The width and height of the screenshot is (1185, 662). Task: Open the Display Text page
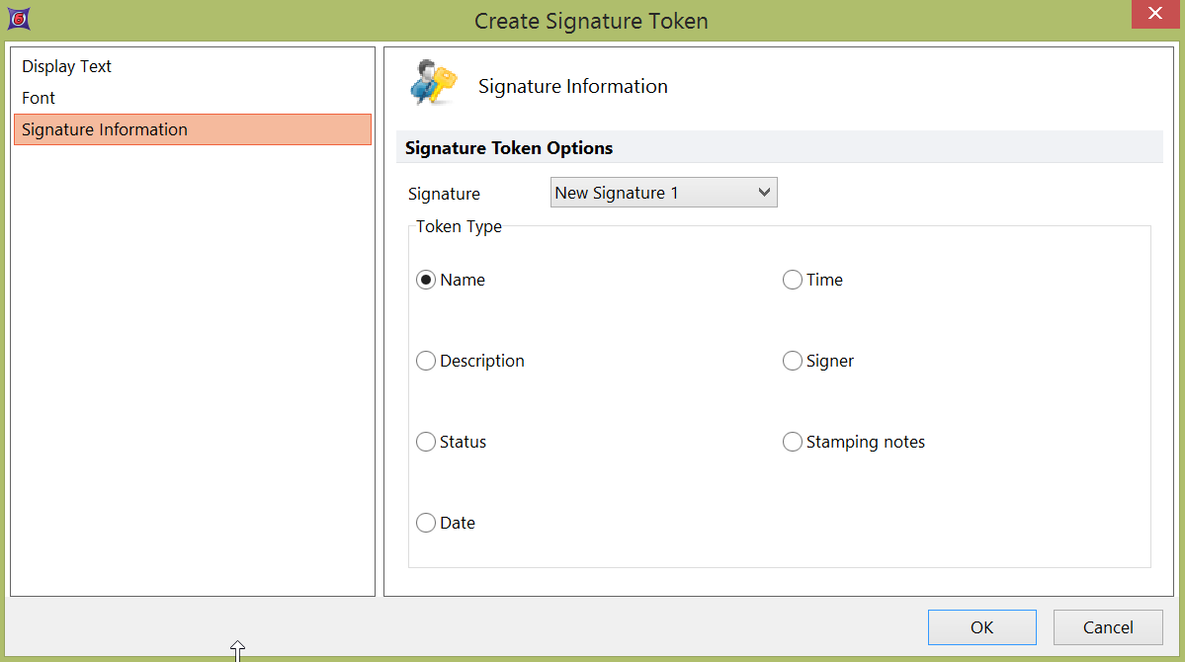(x=66, y=66)
